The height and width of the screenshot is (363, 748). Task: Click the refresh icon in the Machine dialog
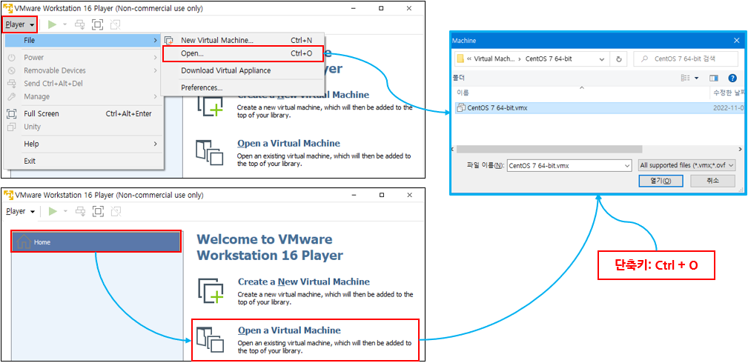pyautogui.click(x=618, y=59)
